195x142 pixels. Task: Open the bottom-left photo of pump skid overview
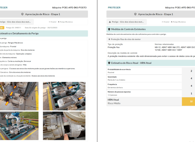(x=19, y=126)
